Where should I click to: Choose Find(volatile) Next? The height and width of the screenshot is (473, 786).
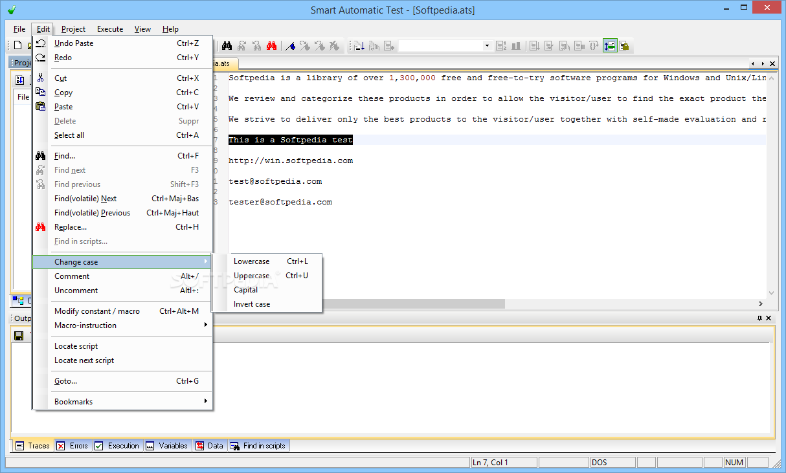123,199
